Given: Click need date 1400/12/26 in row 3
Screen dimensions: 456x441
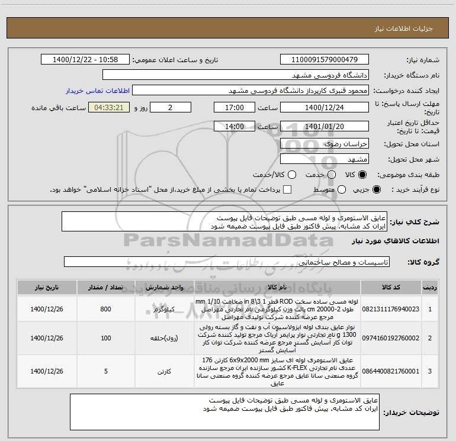Looking at the screenshot, I should 47,371.
